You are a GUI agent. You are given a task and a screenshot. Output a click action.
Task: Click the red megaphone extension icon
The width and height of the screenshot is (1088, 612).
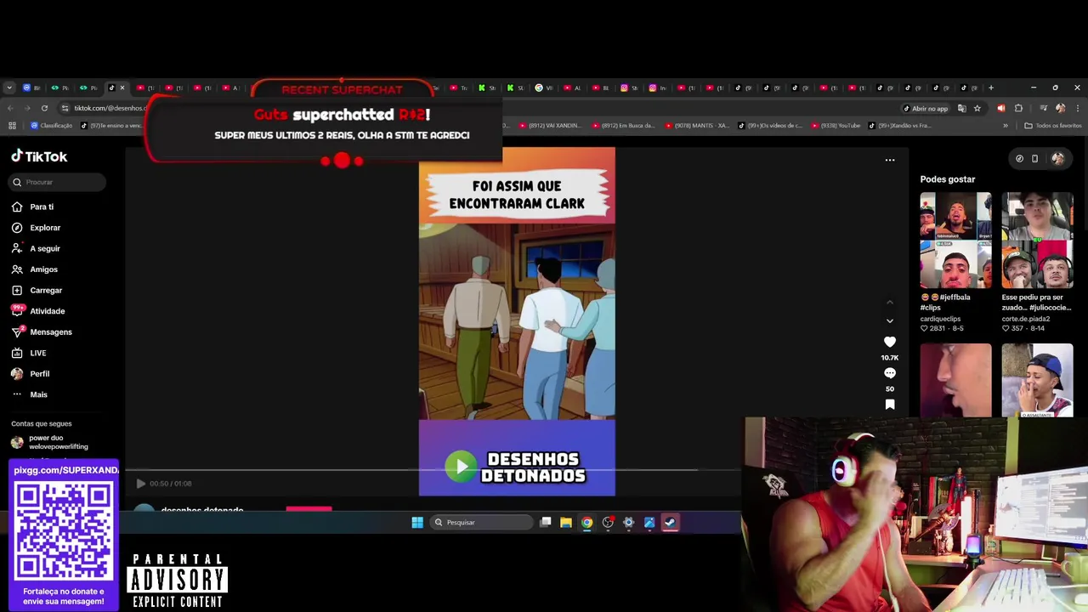(1000, 108)
